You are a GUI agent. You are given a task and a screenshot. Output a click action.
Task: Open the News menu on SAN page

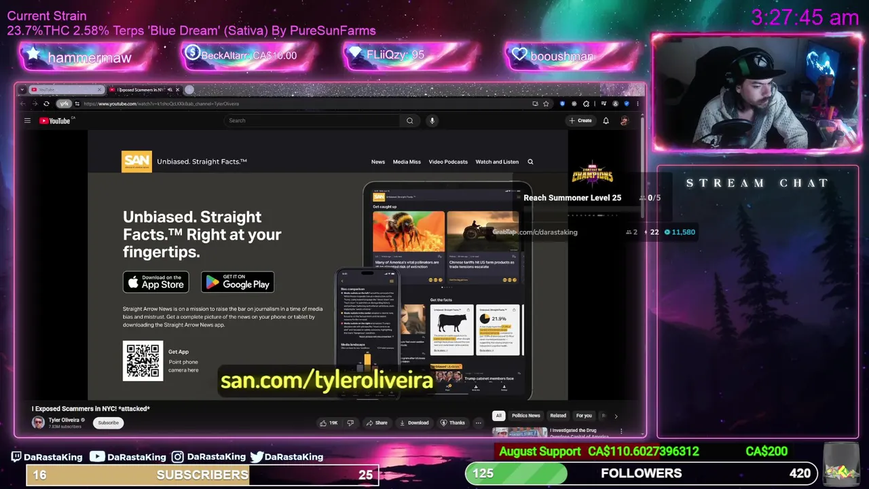(x=378, y=162)
